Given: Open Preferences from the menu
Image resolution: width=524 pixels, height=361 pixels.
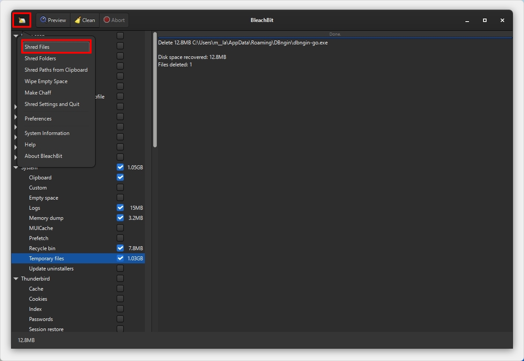Looking at the screenshot, I should coord(56,118).
